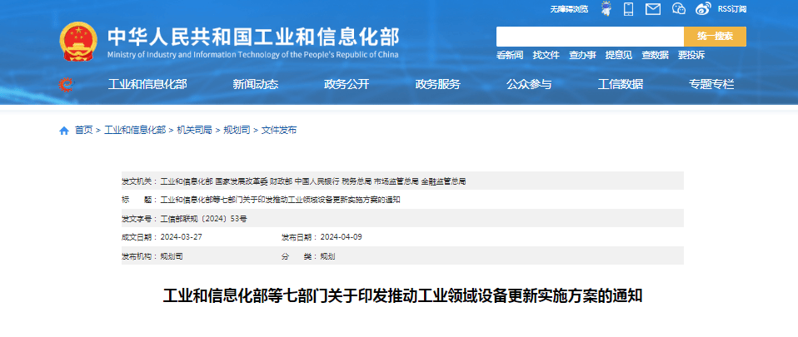
Task: Open 政务公开 navigation menu
Action: (347, 84)
